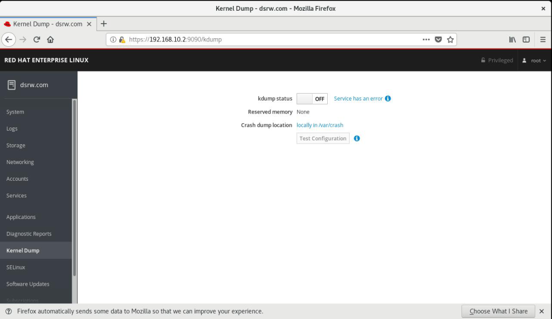Click the Privileged lock indicator
The image size is (552, 319).
point(496,60)
